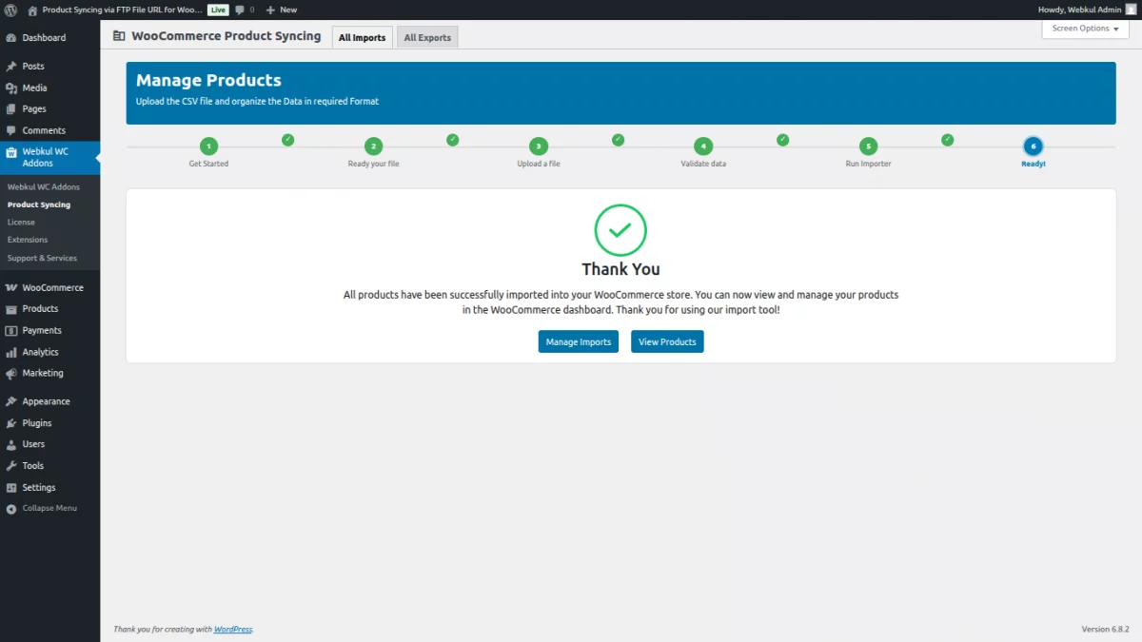
Task: Select step 1 Get Started circle
Action: 208,146
